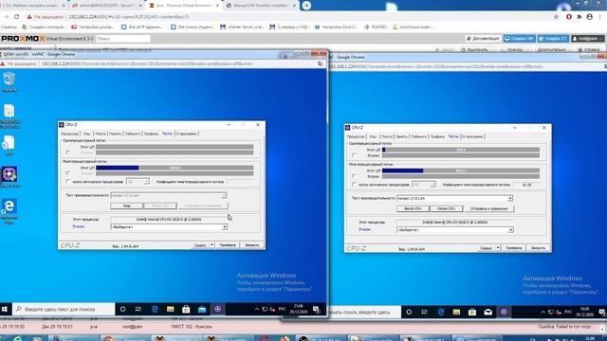
Task: Open Документация in Proxmox header
Action: [x=483, y=38]
